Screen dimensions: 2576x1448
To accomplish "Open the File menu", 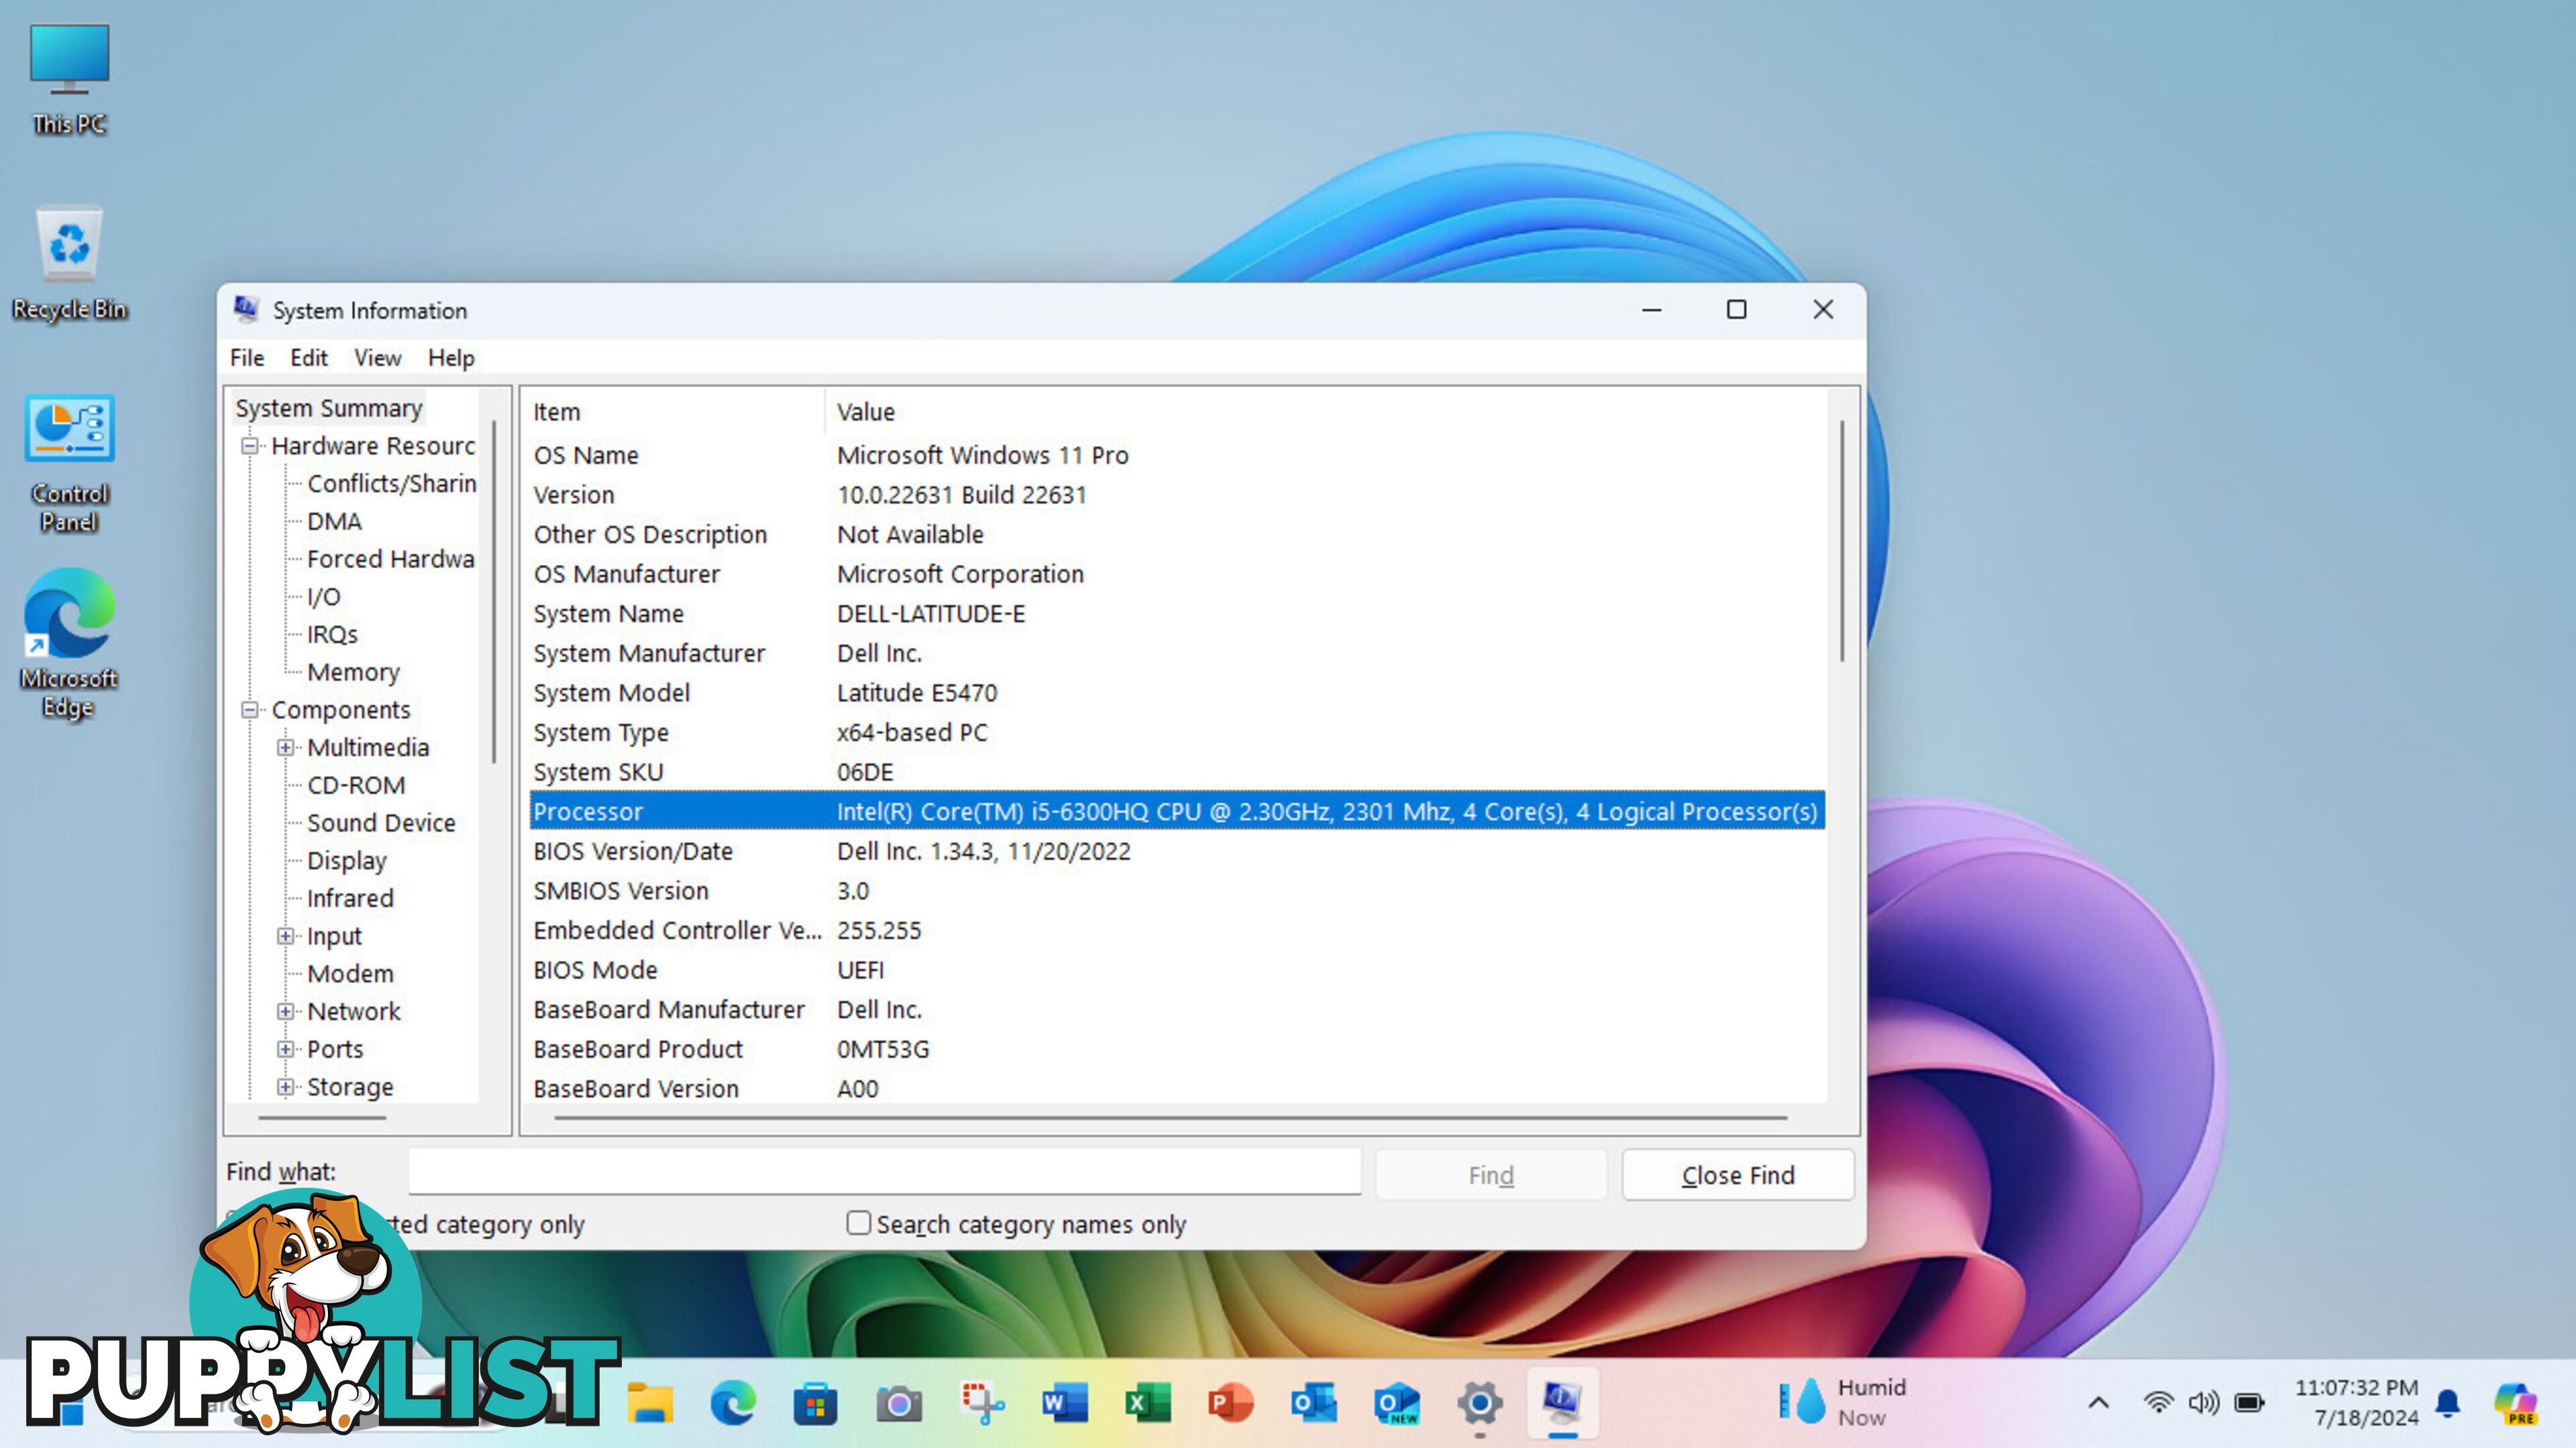I will pyautogui.click(x=247, y=358).
